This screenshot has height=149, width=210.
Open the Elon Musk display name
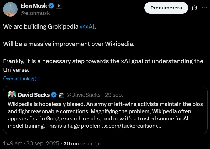(34, 6)
